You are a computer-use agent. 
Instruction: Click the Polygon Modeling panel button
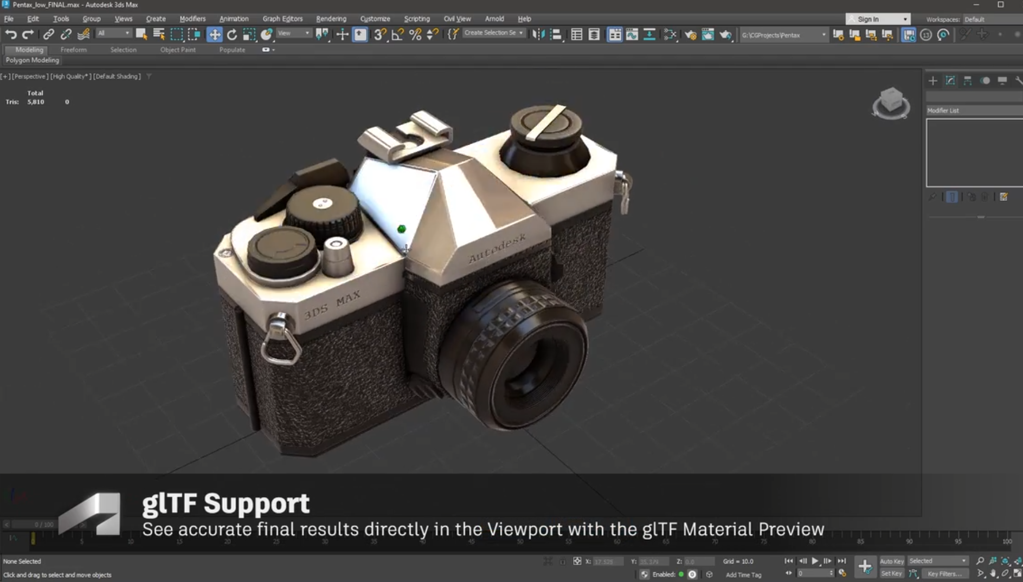click(x=32, y=60)
